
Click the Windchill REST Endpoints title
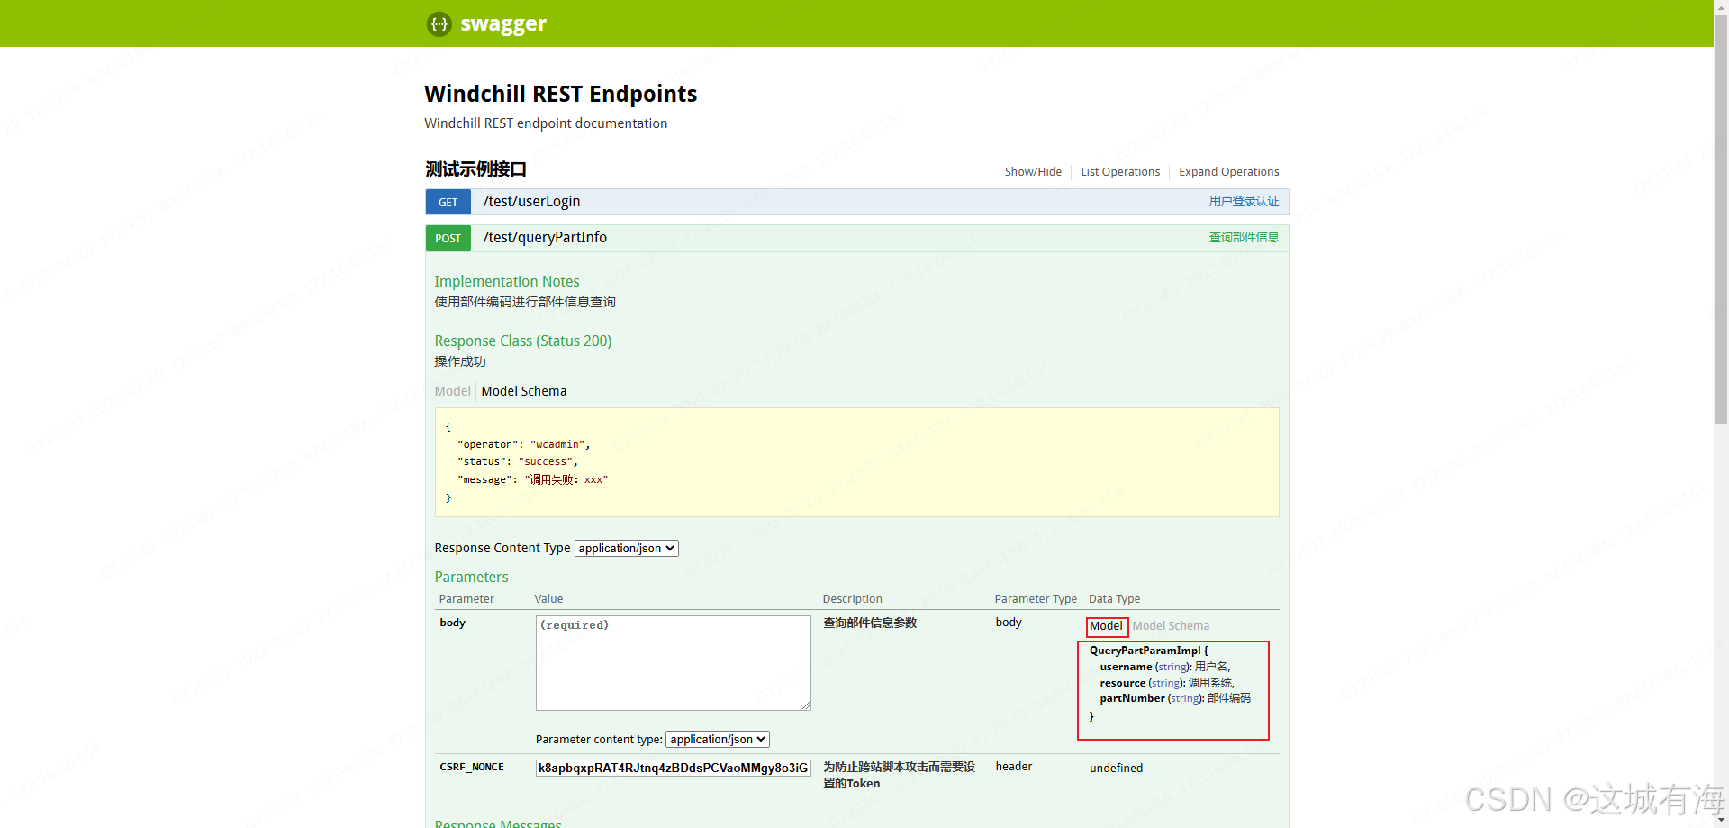point(560,95)
